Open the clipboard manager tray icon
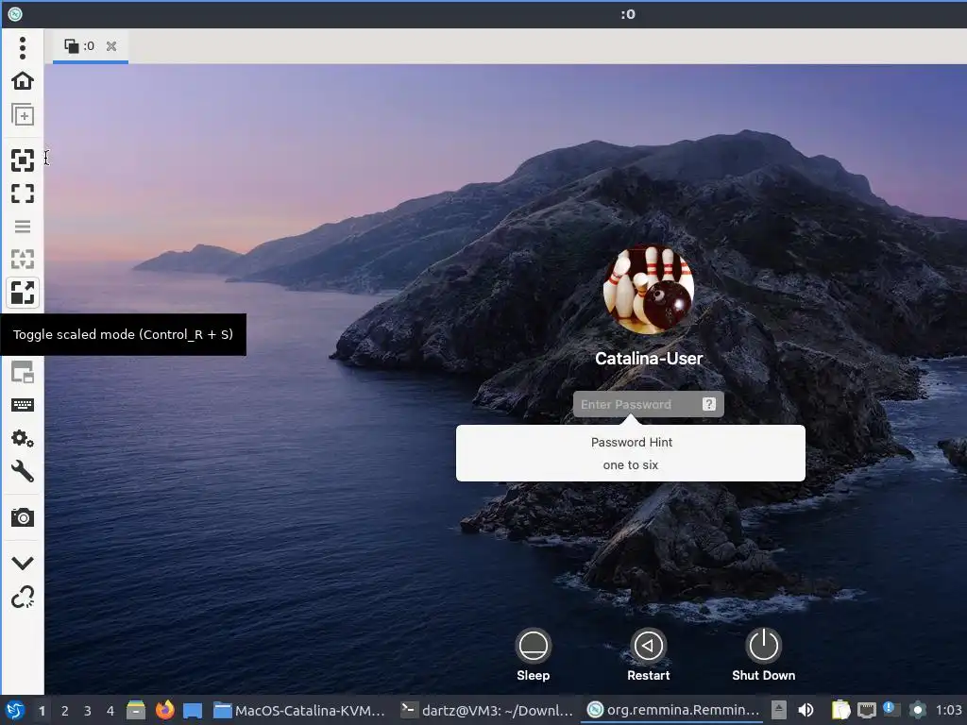The height and width of the screenshot is (725, 967). 840,710
